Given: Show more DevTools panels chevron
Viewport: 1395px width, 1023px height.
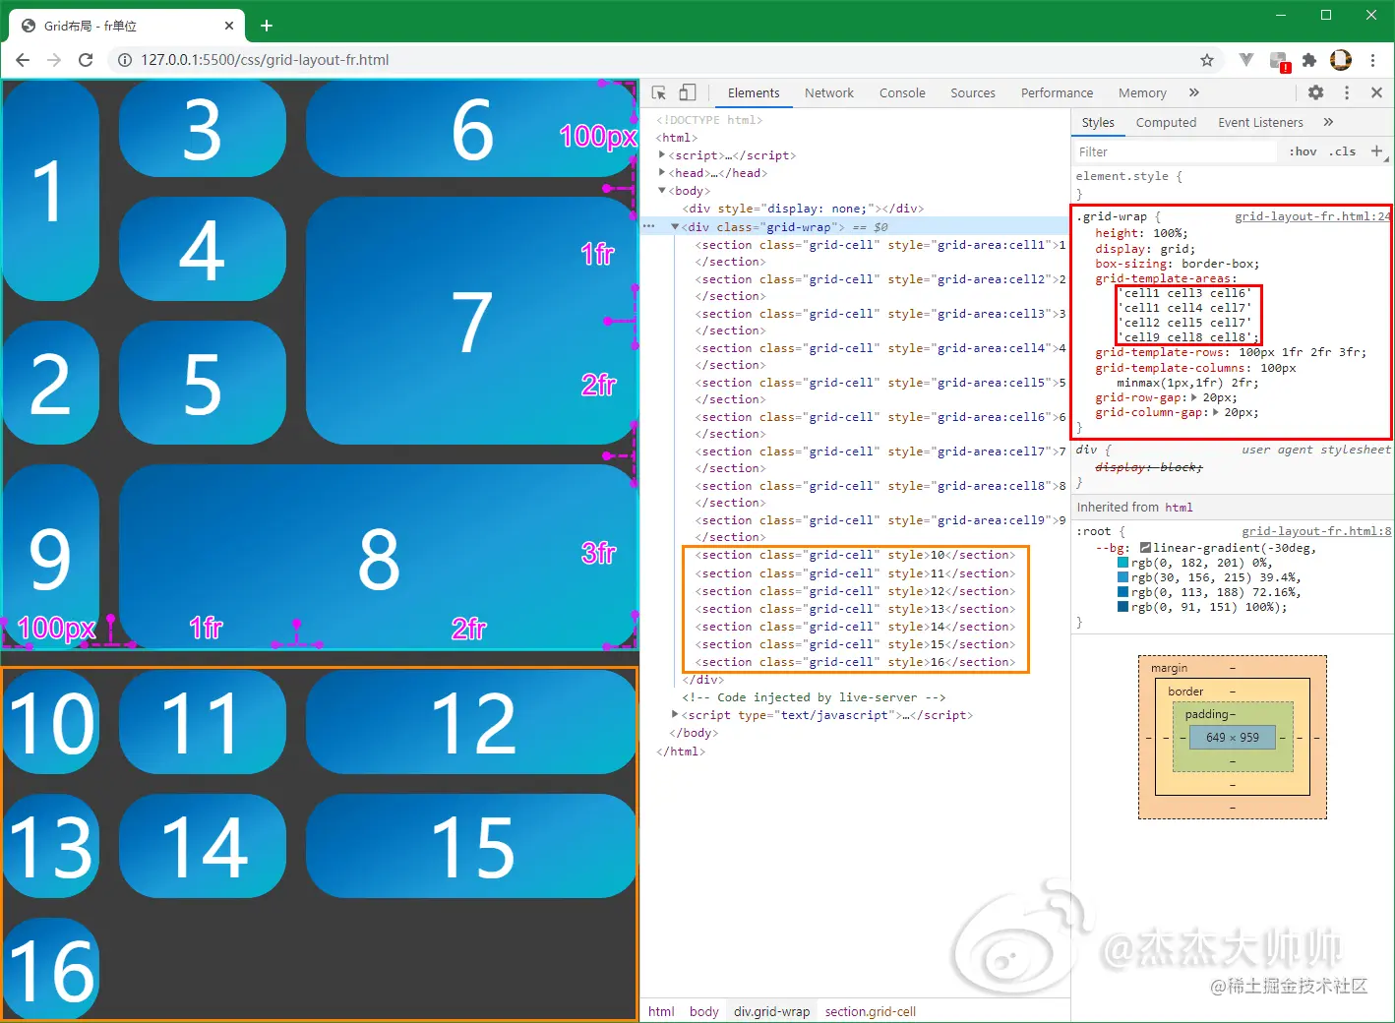Looking at the screenshot, I should click(x=1194, y=92).
